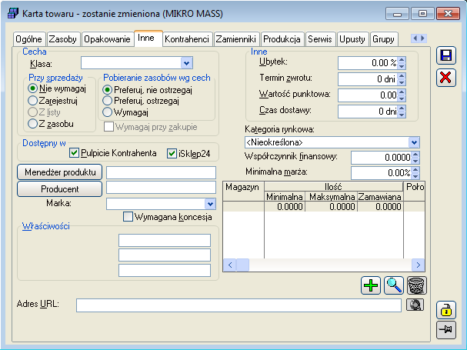
Task: Cancel changes with the red X icon
Action: tap(446, 78)
